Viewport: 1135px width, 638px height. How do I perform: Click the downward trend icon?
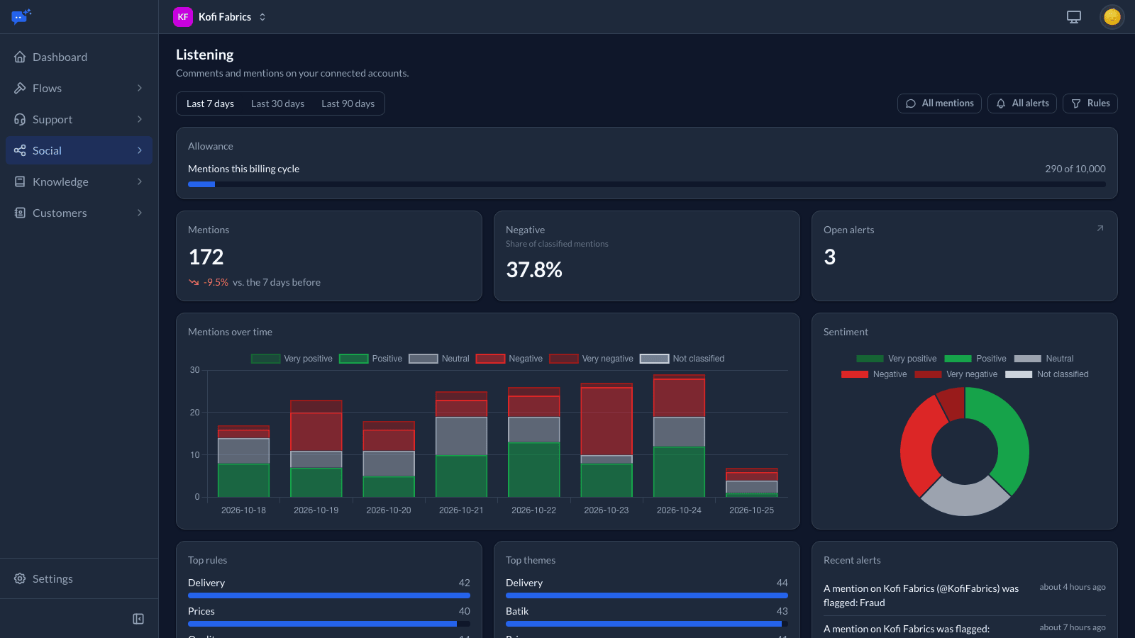(x=194, y=282)
